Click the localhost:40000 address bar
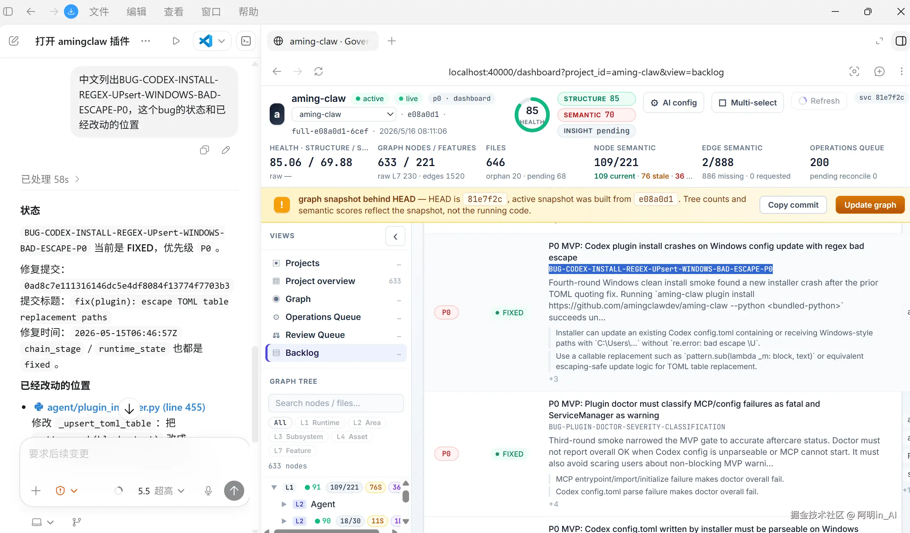This screenshot has height=533, width=910. pyautogui.click(x=586, y=72)
